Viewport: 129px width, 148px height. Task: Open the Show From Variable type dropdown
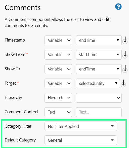tap(58, 55)
